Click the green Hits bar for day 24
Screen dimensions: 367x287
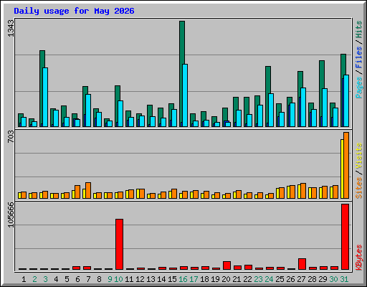click(x=268, y=80)
